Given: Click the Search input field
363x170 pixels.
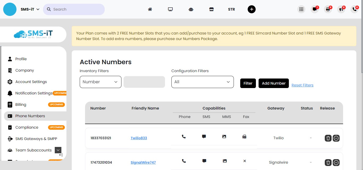Looking at the screenshot, I should 77,9.
